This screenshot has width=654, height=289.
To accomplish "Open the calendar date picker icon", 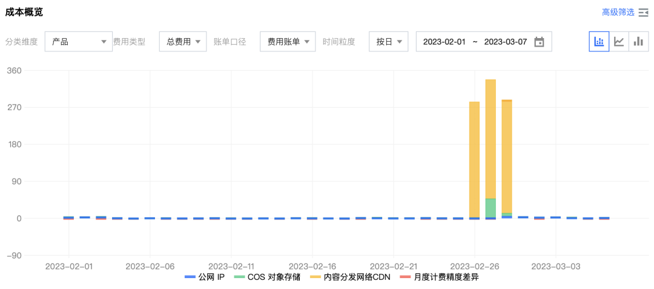I will [539, 42].
